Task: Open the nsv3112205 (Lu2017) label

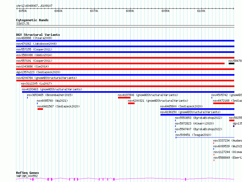Action: [x=36, y=84]
